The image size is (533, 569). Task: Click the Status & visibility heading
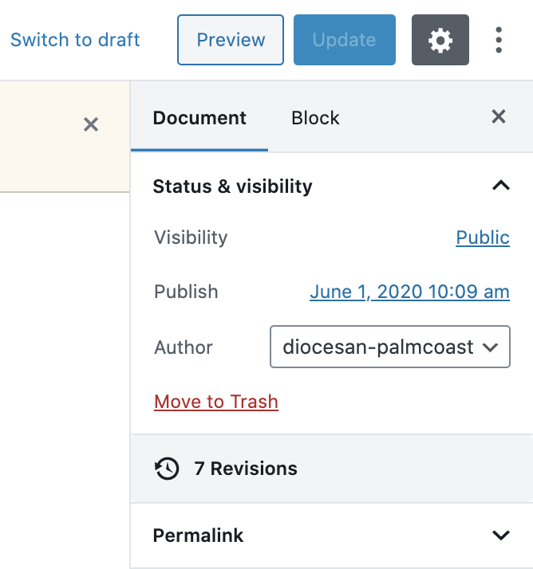(232, 186)
